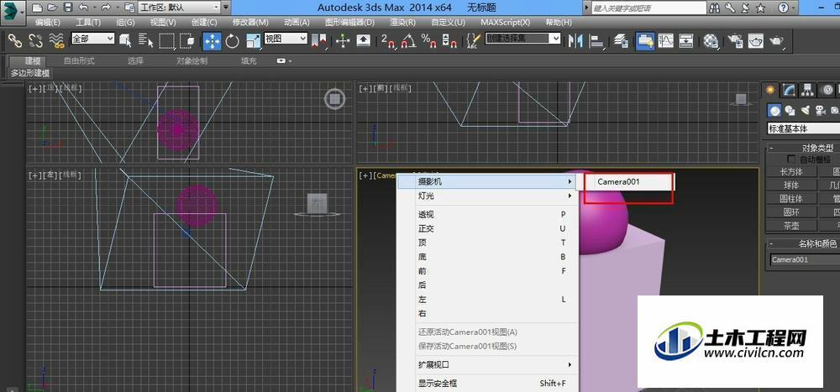Switch to the 自由形式 ribbon tab
This screenshot has height=392, width=840.
point(79,61)
